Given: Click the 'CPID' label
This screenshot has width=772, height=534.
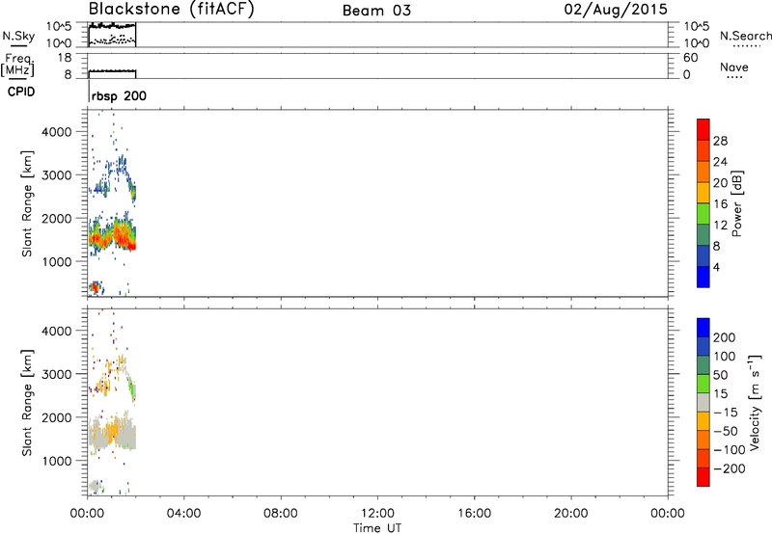Looking at the screenshot, I should tap(21, 92).
